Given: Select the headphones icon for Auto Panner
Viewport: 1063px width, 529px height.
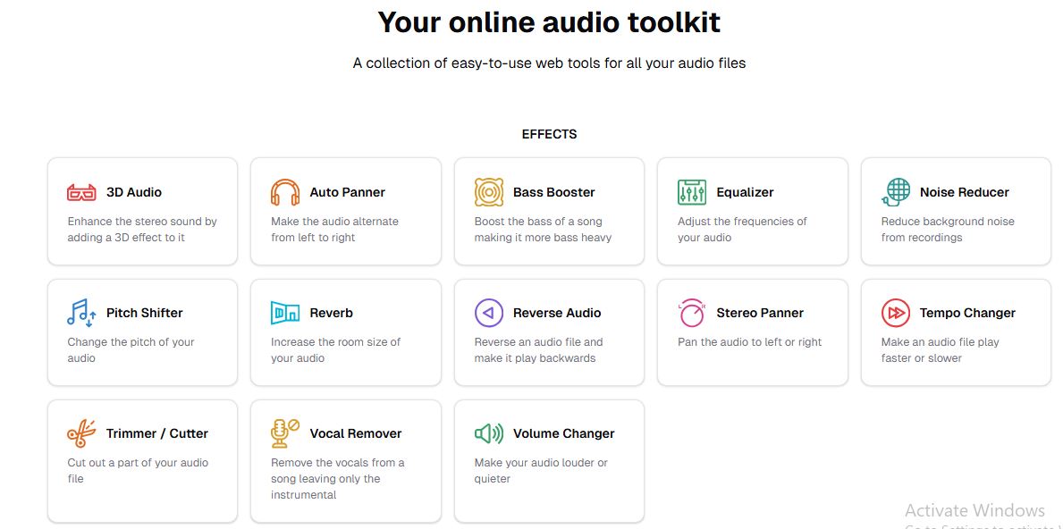Looking at the screenshot, I should tap(285, 192).
